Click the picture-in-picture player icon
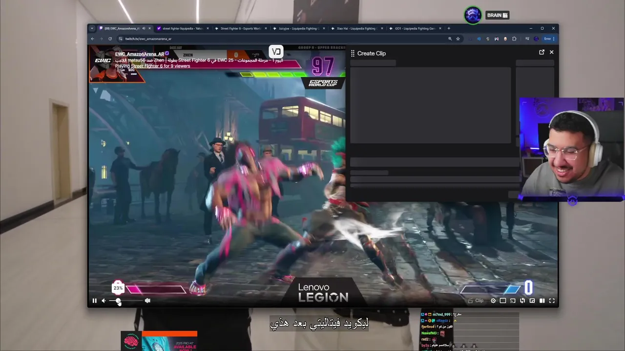 coord(532,301)
